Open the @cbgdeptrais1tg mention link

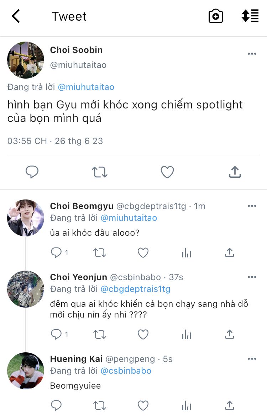coord(135,289)
